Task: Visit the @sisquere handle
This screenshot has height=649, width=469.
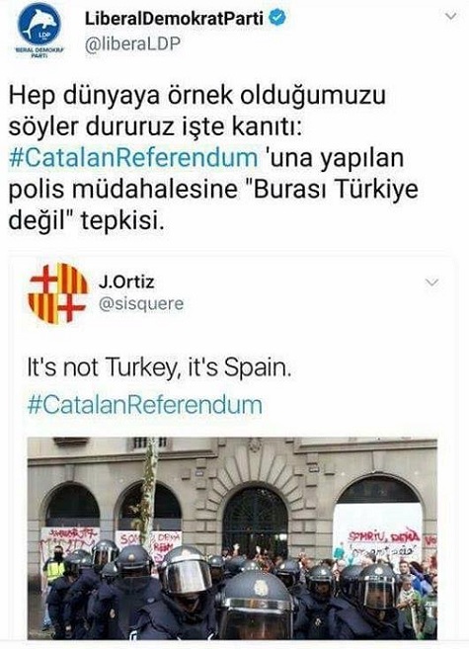Action: click(141, 304)
